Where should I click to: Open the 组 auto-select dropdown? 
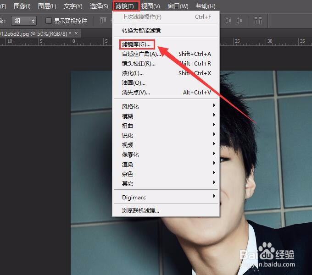pyautogui.click(x=24, y=21)
